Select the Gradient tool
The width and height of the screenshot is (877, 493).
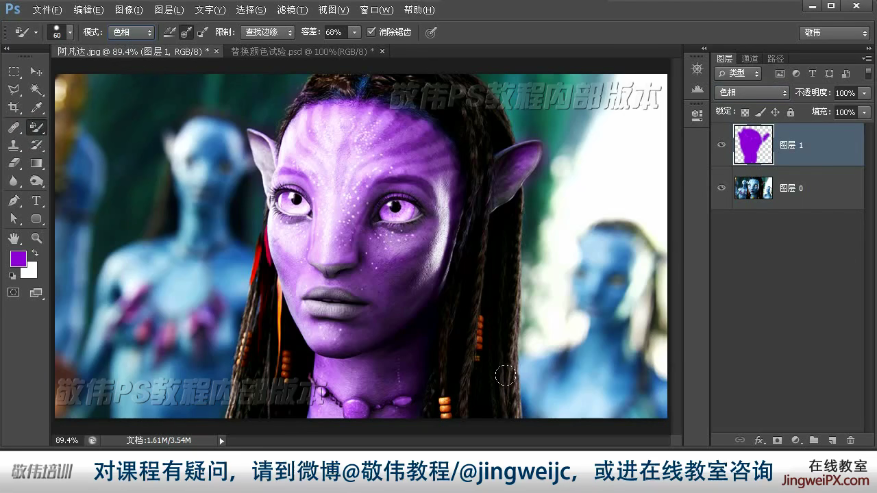click(36, 164)
